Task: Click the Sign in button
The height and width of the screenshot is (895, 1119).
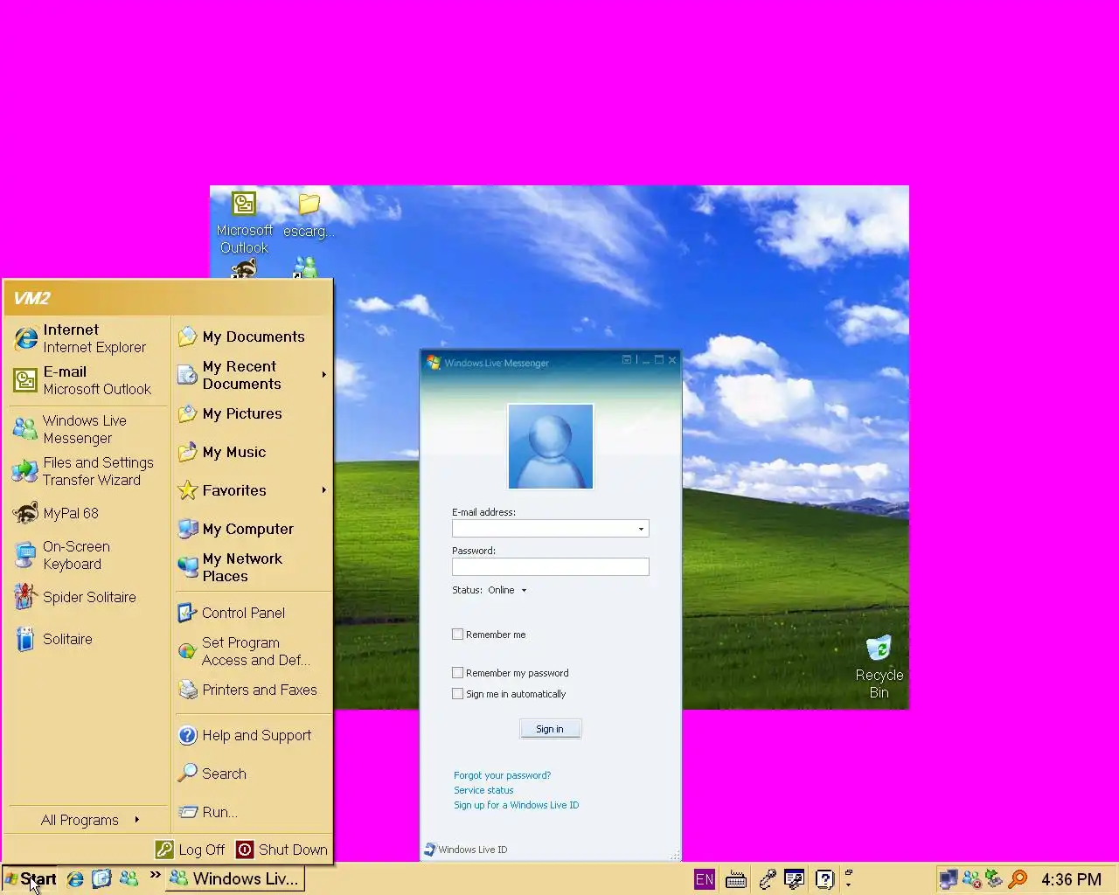Action: pyautogui.click(x=550, y=729)
